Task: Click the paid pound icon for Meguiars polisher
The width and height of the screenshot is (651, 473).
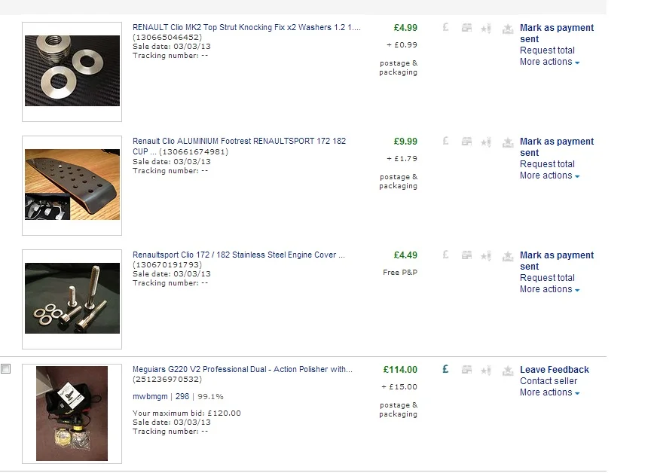Action: click(x=445, y=369)
